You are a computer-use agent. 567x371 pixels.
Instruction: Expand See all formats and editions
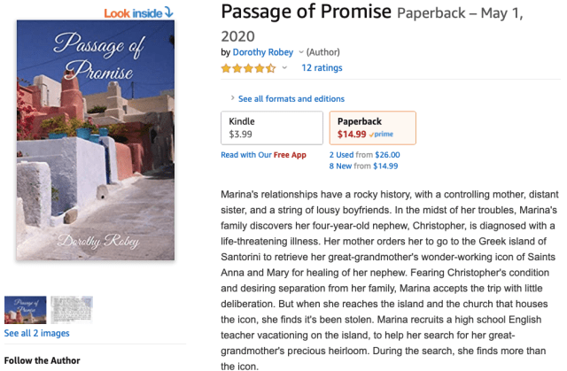[x=287, y=98]
